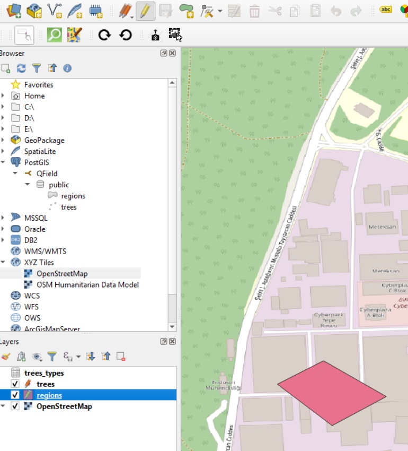Select the trees table under public schema
This screenshot has height=451, width=408.
[68, 207]
